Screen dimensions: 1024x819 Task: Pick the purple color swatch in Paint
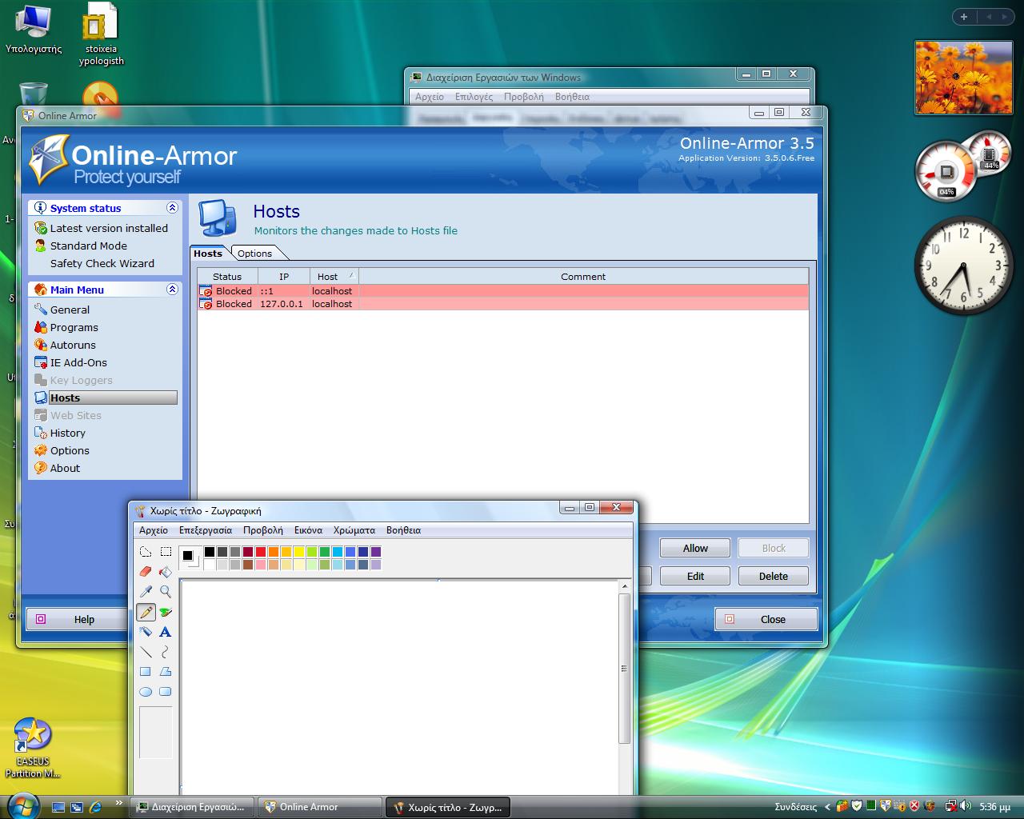[376, 552]
